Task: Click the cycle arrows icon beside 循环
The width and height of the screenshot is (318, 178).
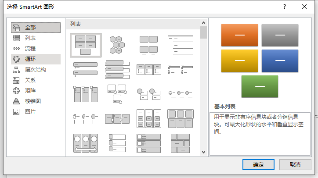Action: [16, 59]
